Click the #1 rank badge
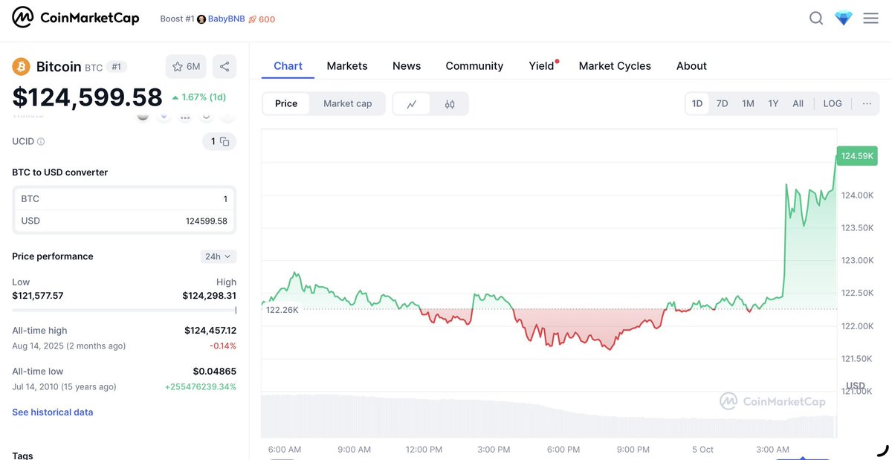Screen dimensions: 892x460 [x=117, y=67]
